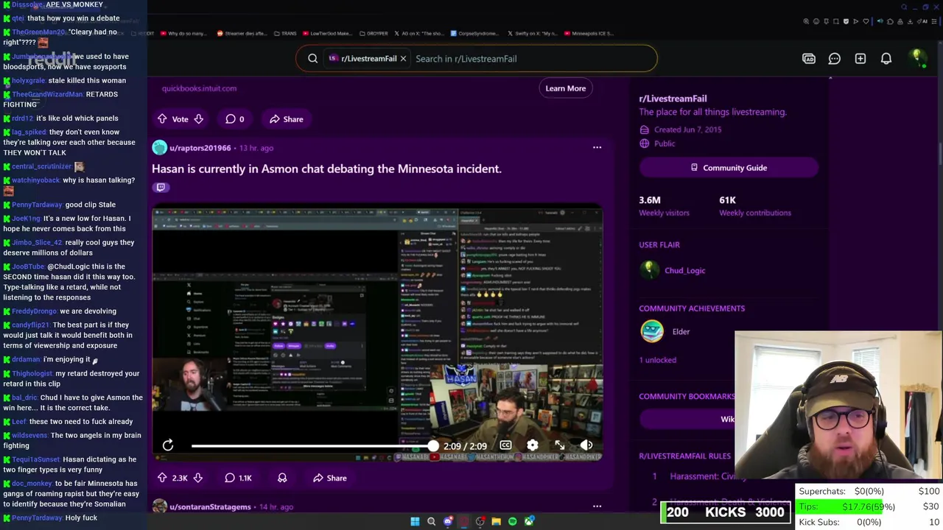This screenshot has height=530, width=943.
Task: Click chat username doc_monkey
Action: click(x=32, y=484)
